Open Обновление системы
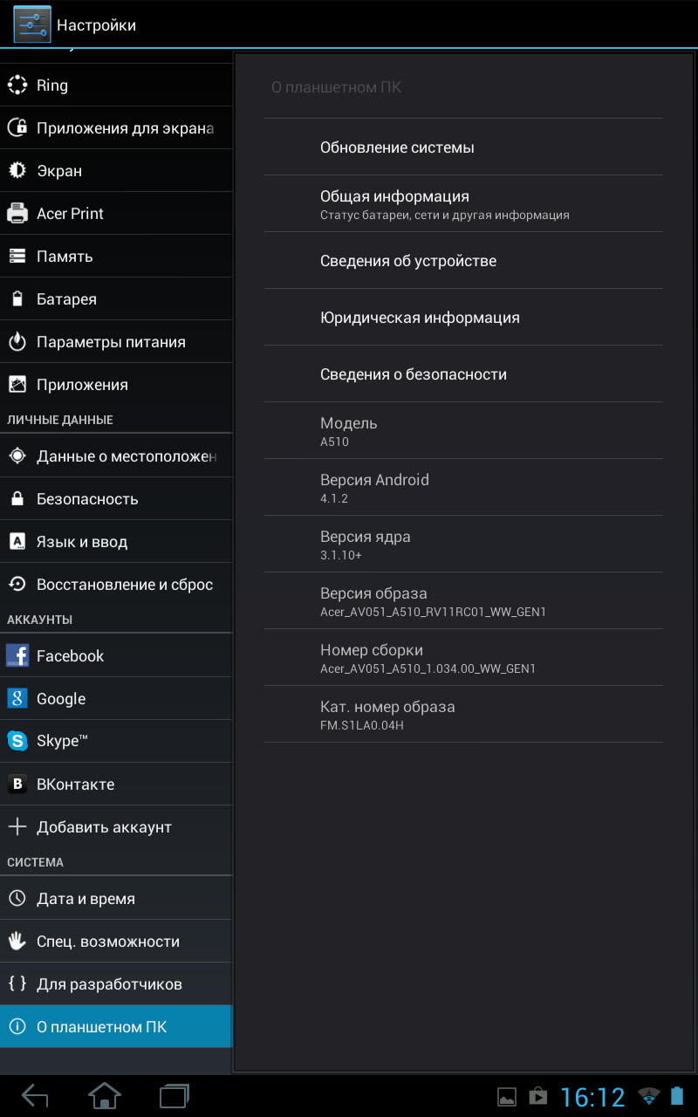The image size is (698, 1117). pos(463,147)
